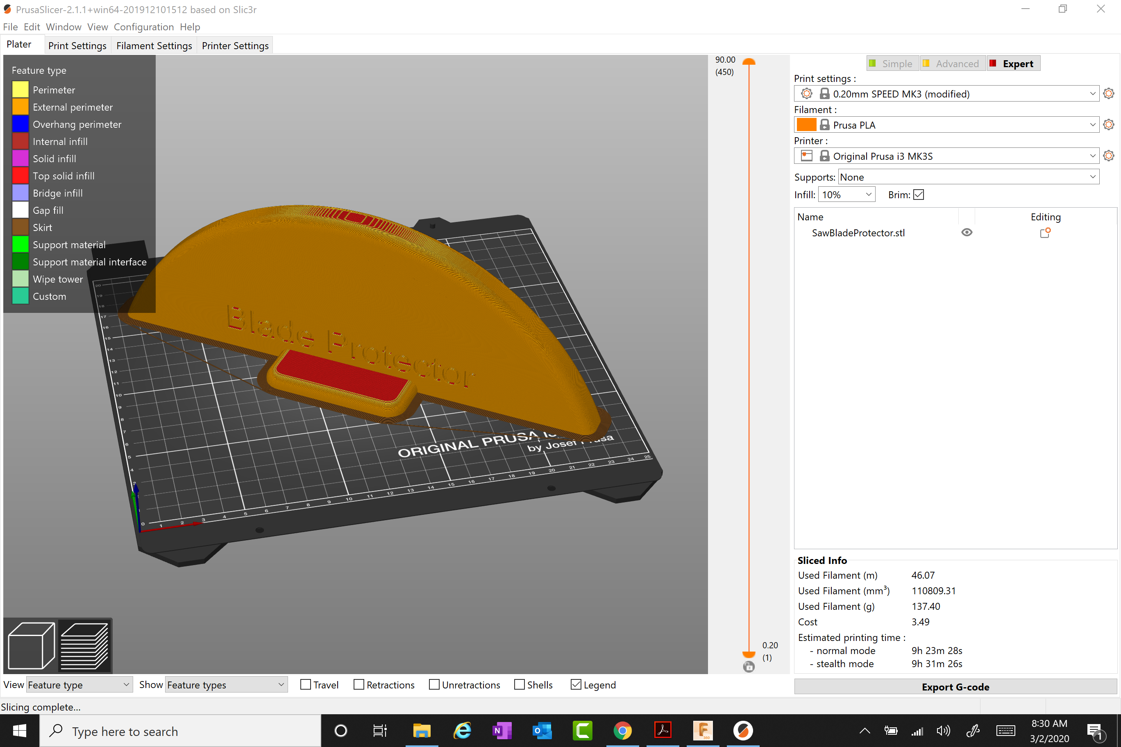The width and height of the screenshot is (1121, 747).
Task: Uncheck the Brim checkbox
Action: pyautogui.click(x=919, y=195)
